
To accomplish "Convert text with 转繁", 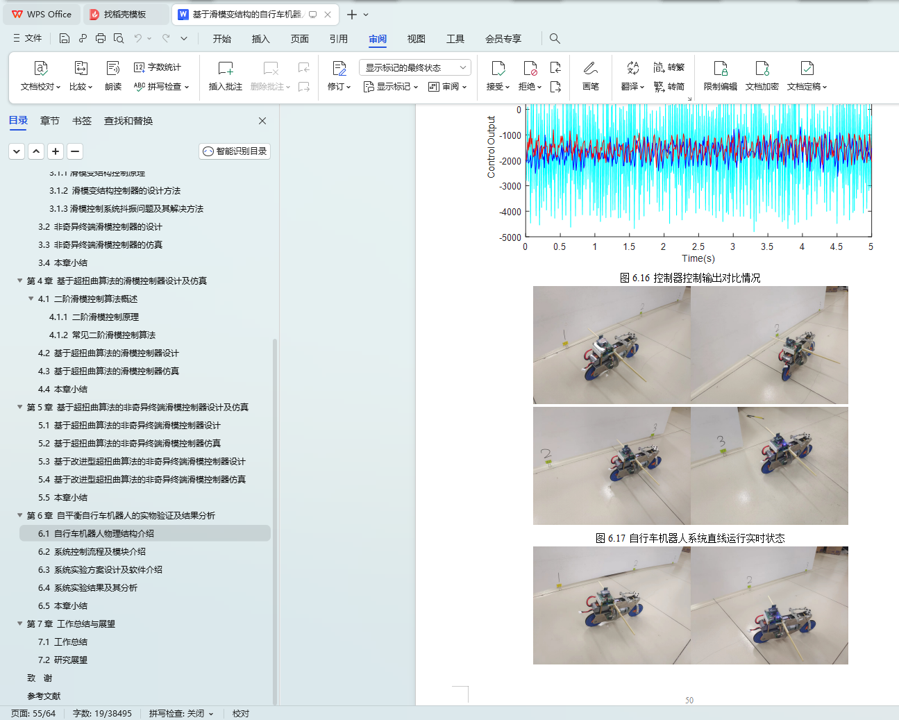I will point(669,67).
